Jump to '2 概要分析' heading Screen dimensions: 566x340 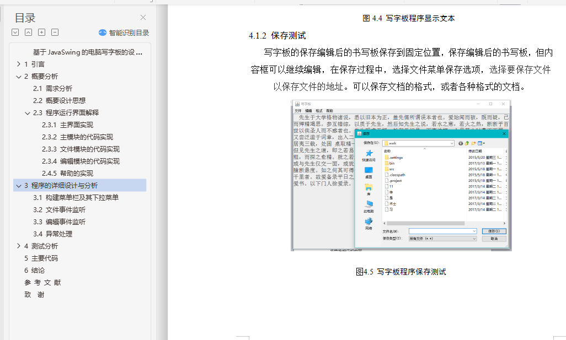pos(41,77)
